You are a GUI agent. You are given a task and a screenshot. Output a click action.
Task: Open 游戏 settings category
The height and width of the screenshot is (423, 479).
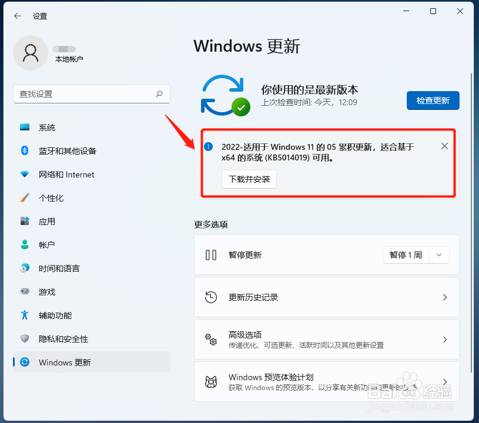pos(92,291)
